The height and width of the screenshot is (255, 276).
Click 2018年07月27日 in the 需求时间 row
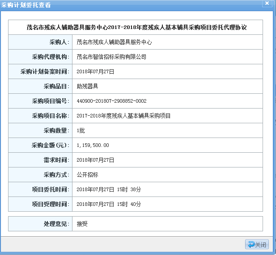[95, 160]
